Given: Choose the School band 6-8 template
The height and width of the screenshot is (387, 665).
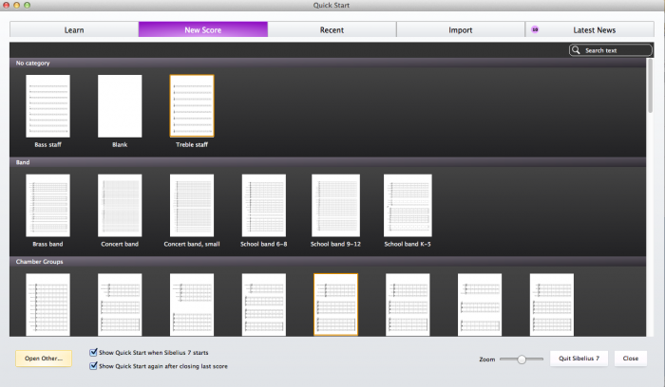Looking at the screenshot, I should pyautogui.click(x=264, y=205).
